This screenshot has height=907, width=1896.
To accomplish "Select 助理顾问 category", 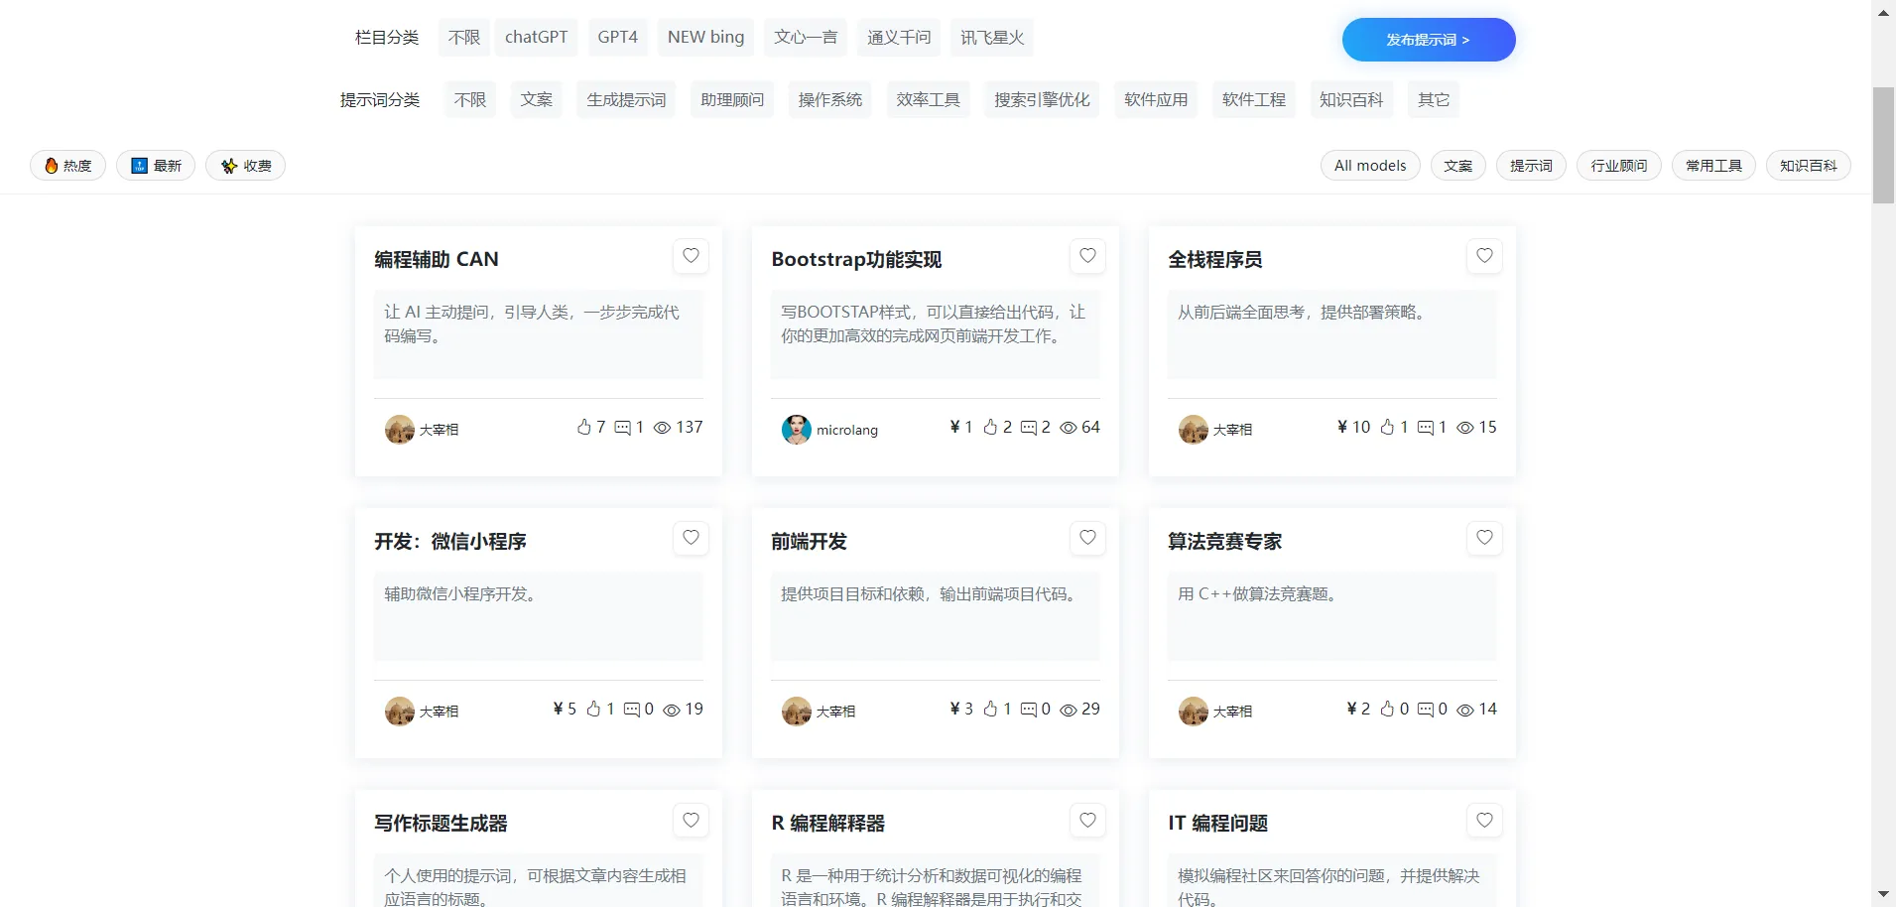I will (732, 100).
